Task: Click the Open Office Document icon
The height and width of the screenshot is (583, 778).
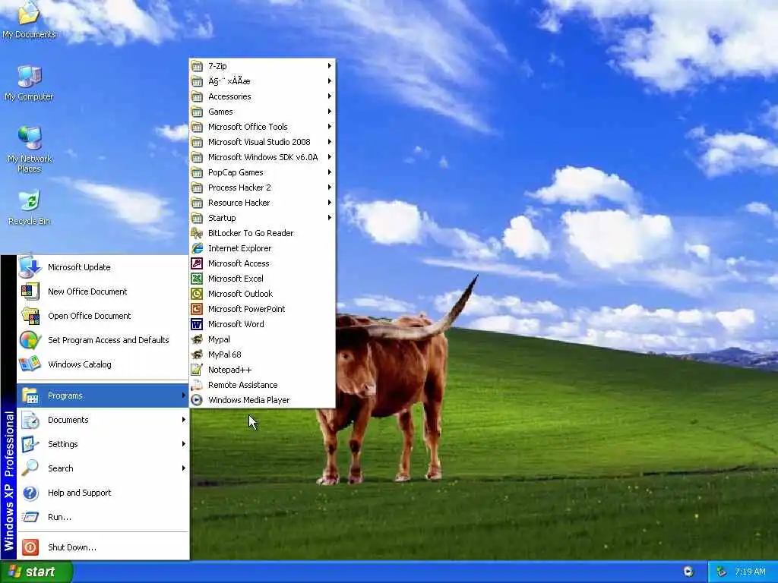Action: (x=30, y=315)
